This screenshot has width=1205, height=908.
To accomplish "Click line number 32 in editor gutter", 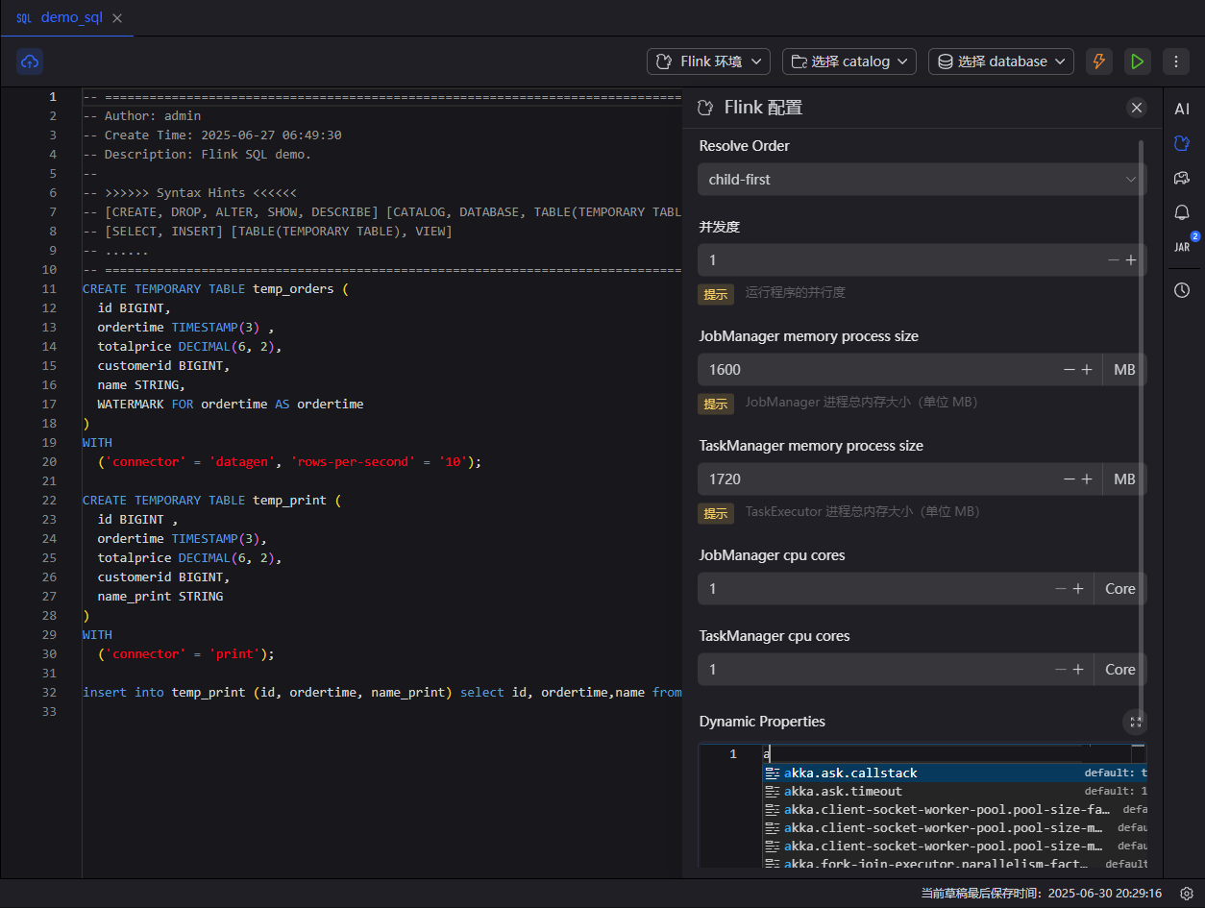I will click(49, 693).
